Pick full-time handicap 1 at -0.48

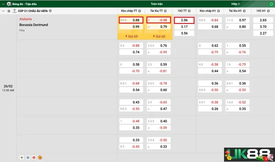tap(131, 121)
